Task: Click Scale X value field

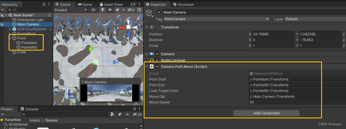Action: coord(273,46)
